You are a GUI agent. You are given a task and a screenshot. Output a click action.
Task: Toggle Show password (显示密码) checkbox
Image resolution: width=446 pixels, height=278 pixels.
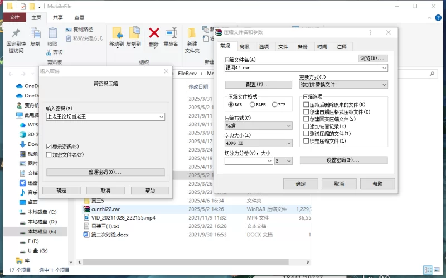(49, 147)
